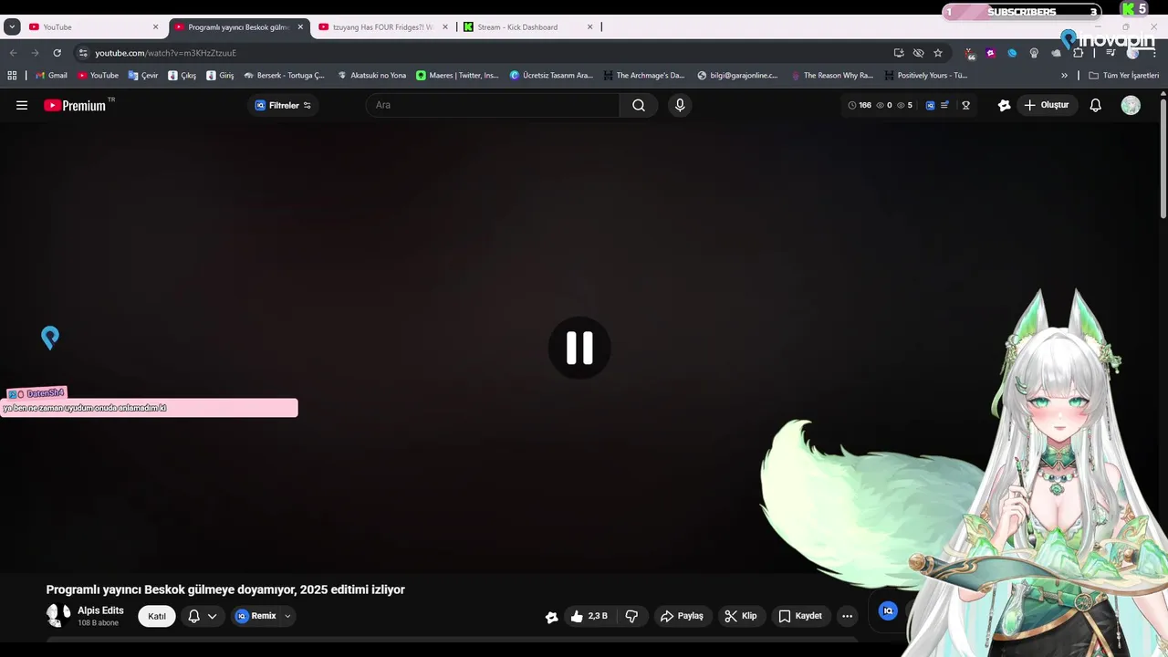This screenshot has height=657, width=1168.
Task: Open the Maeres | Twitter bookmark
Action: coord(458,76)
